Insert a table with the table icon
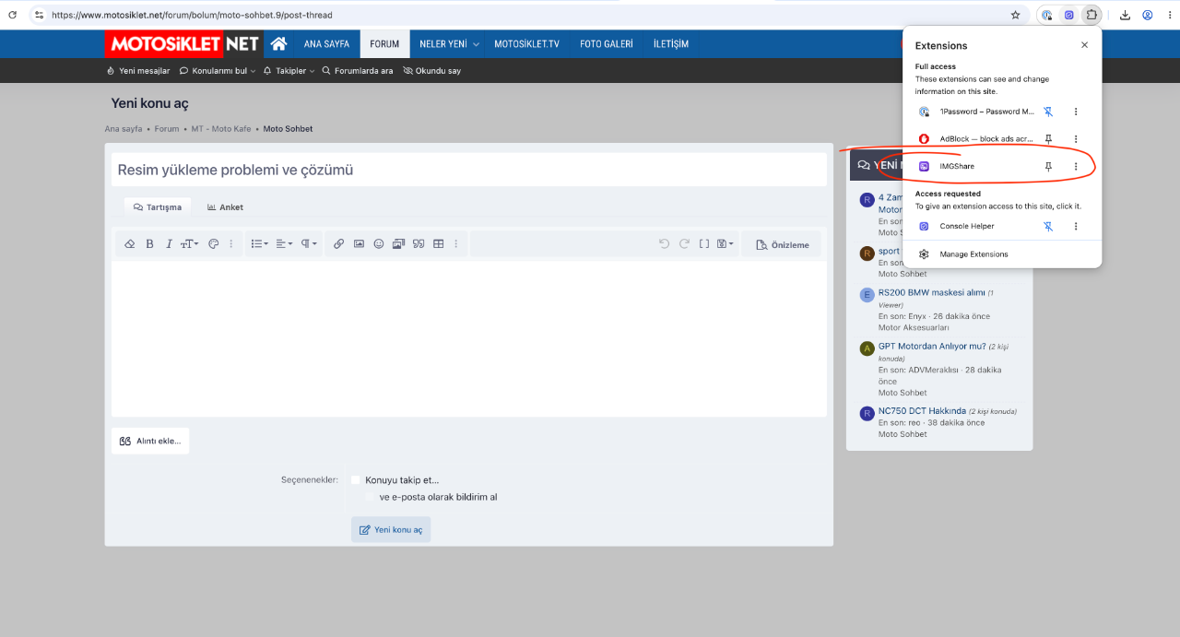Viewport: 1180px width, 637px height. pos(439,244)
